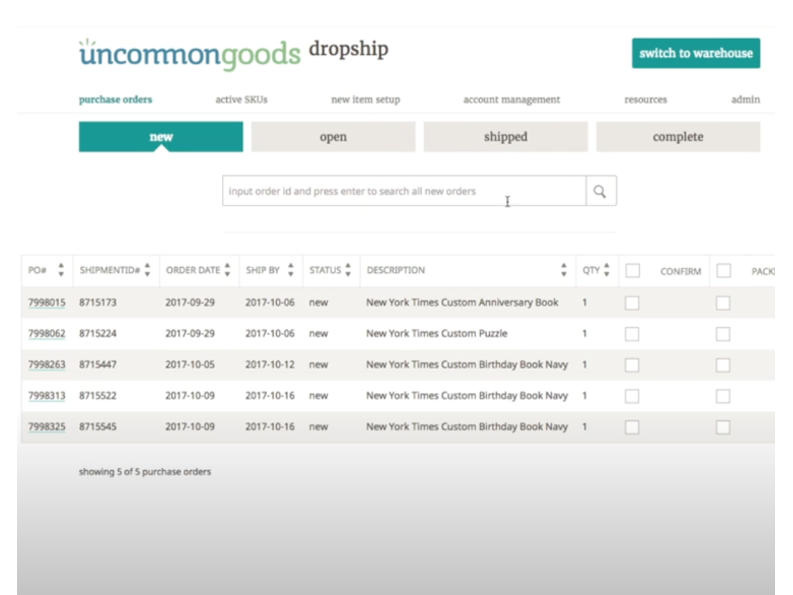Check the PACK column box for PO 7998313
Screen dimensions: 793x595
[x=724, y=396]
